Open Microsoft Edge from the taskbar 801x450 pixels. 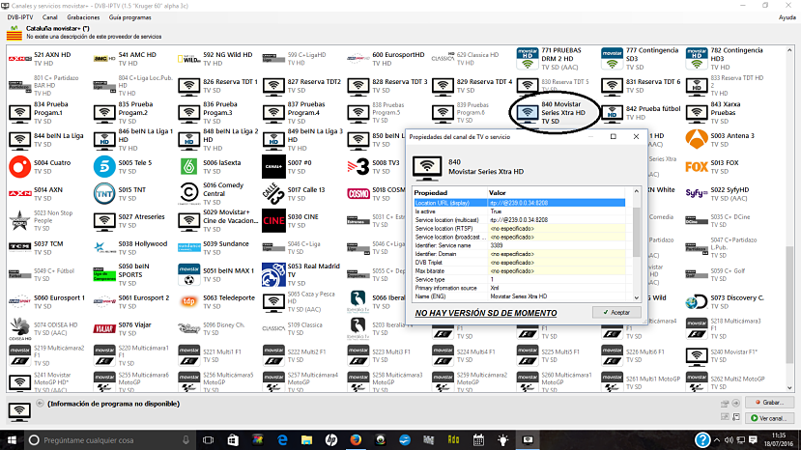[282, 439]
